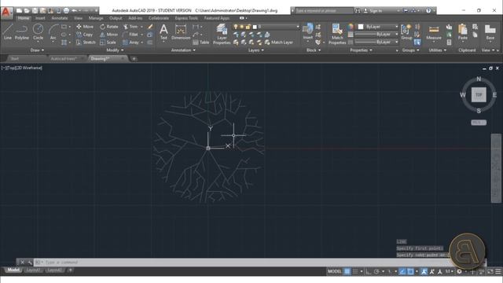Click the Base view tool
The height and width of the screenshot is (283, 503).
490,32
